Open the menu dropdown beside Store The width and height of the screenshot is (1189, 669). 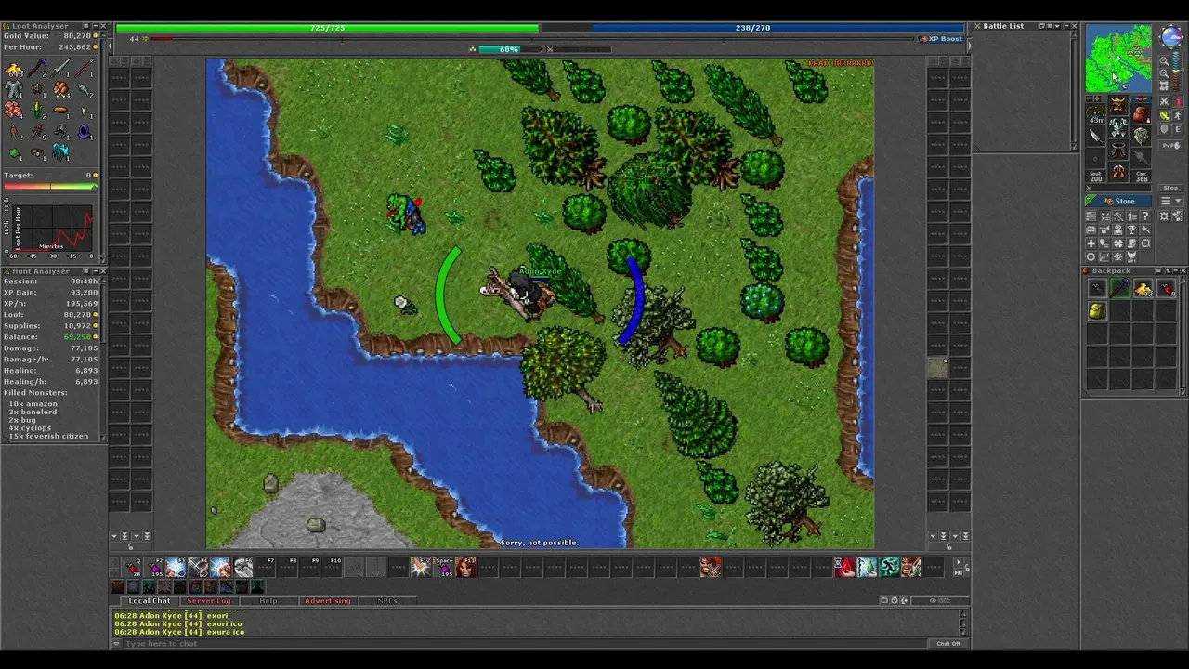1170,201
